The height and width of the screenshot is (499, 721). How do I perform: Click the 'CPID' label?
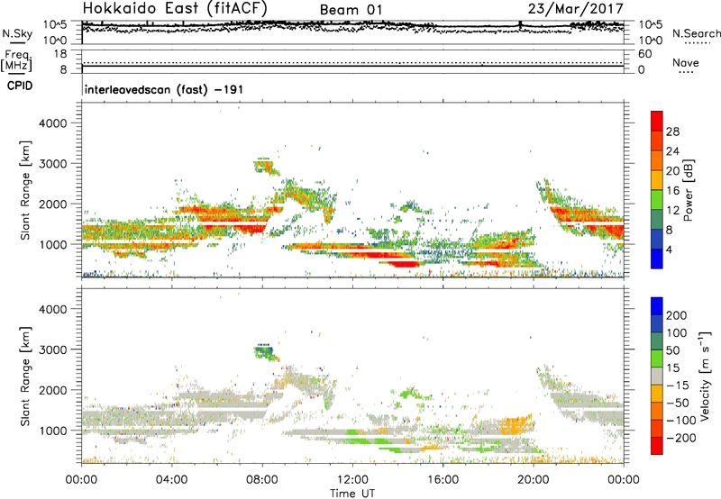click(20, 86)
